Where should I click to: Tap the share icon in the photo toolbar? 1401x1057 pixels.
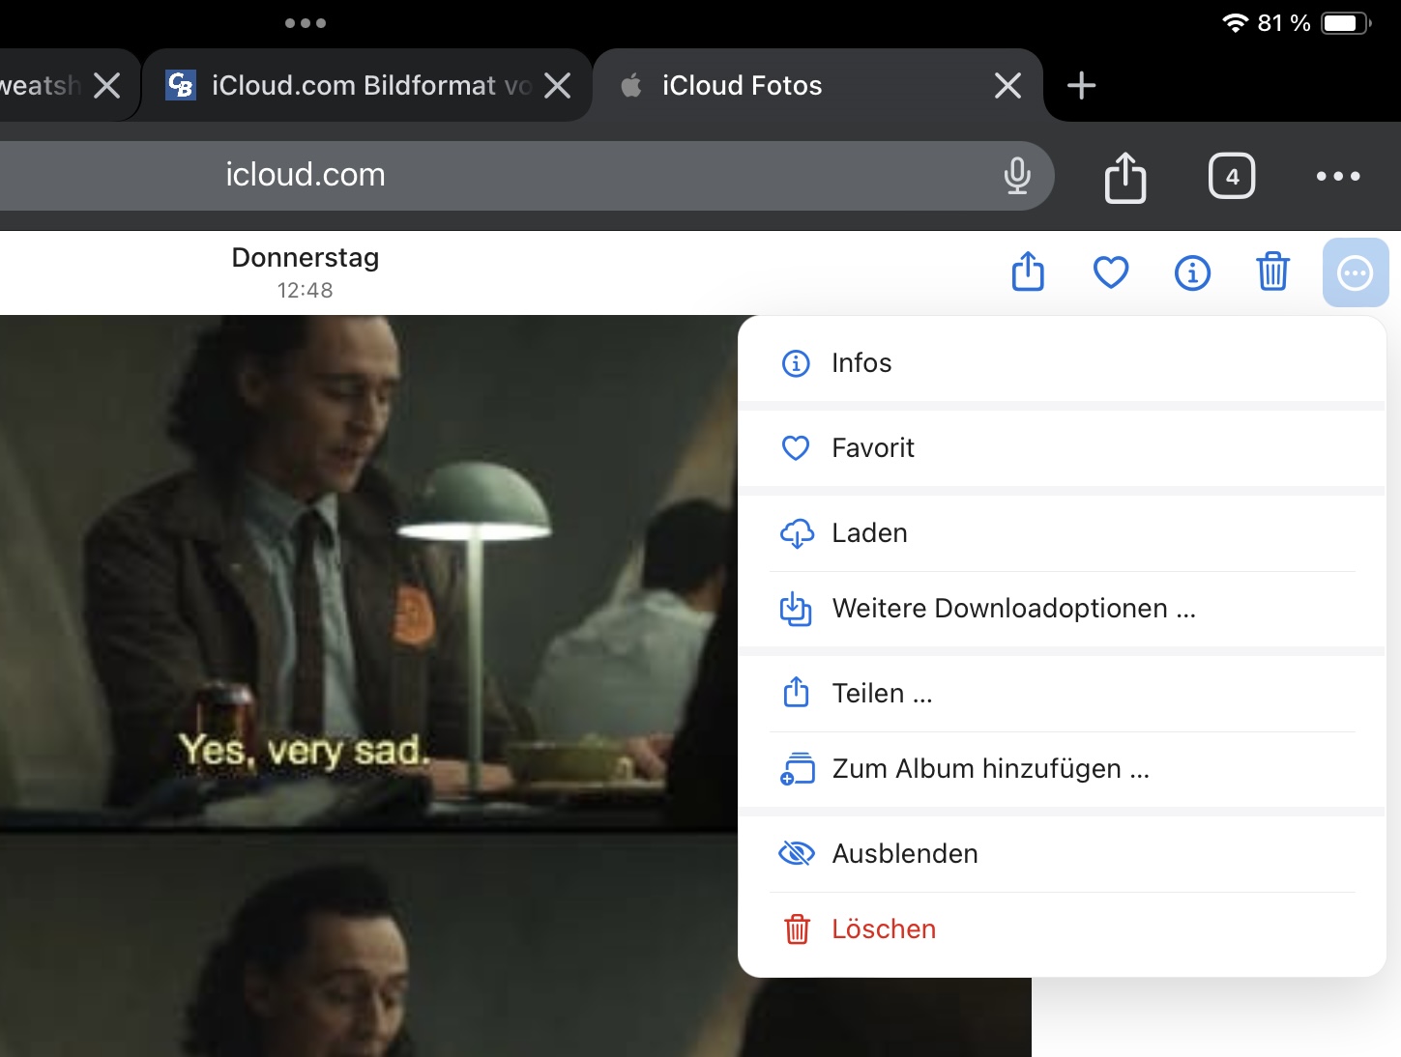click(1028, 271)
